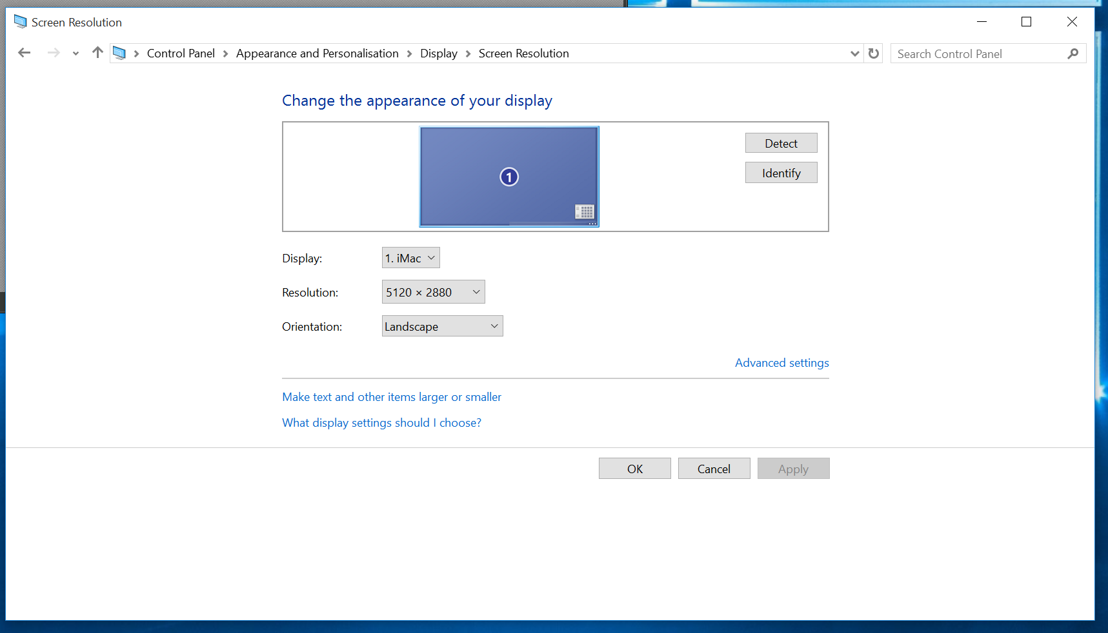Close the Screen Resolution window

(1073, 22)
